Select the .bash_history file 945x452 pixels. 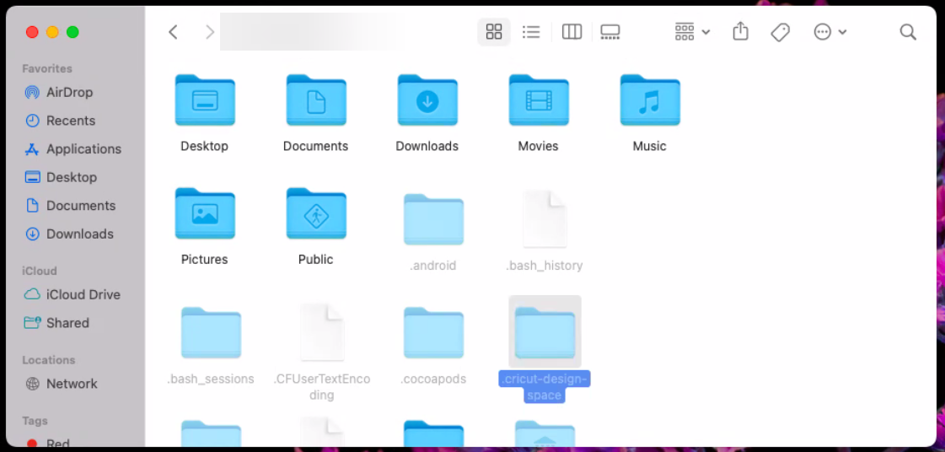tap(545, 219)
